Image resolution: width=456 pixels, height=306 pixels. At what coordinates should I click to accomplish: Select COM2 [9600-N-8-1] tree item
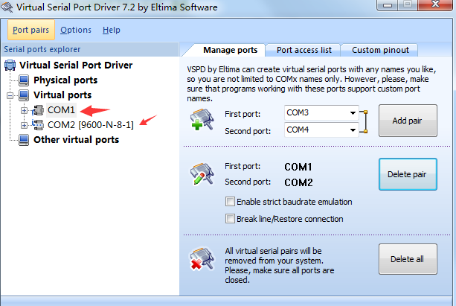coord(91,125)
